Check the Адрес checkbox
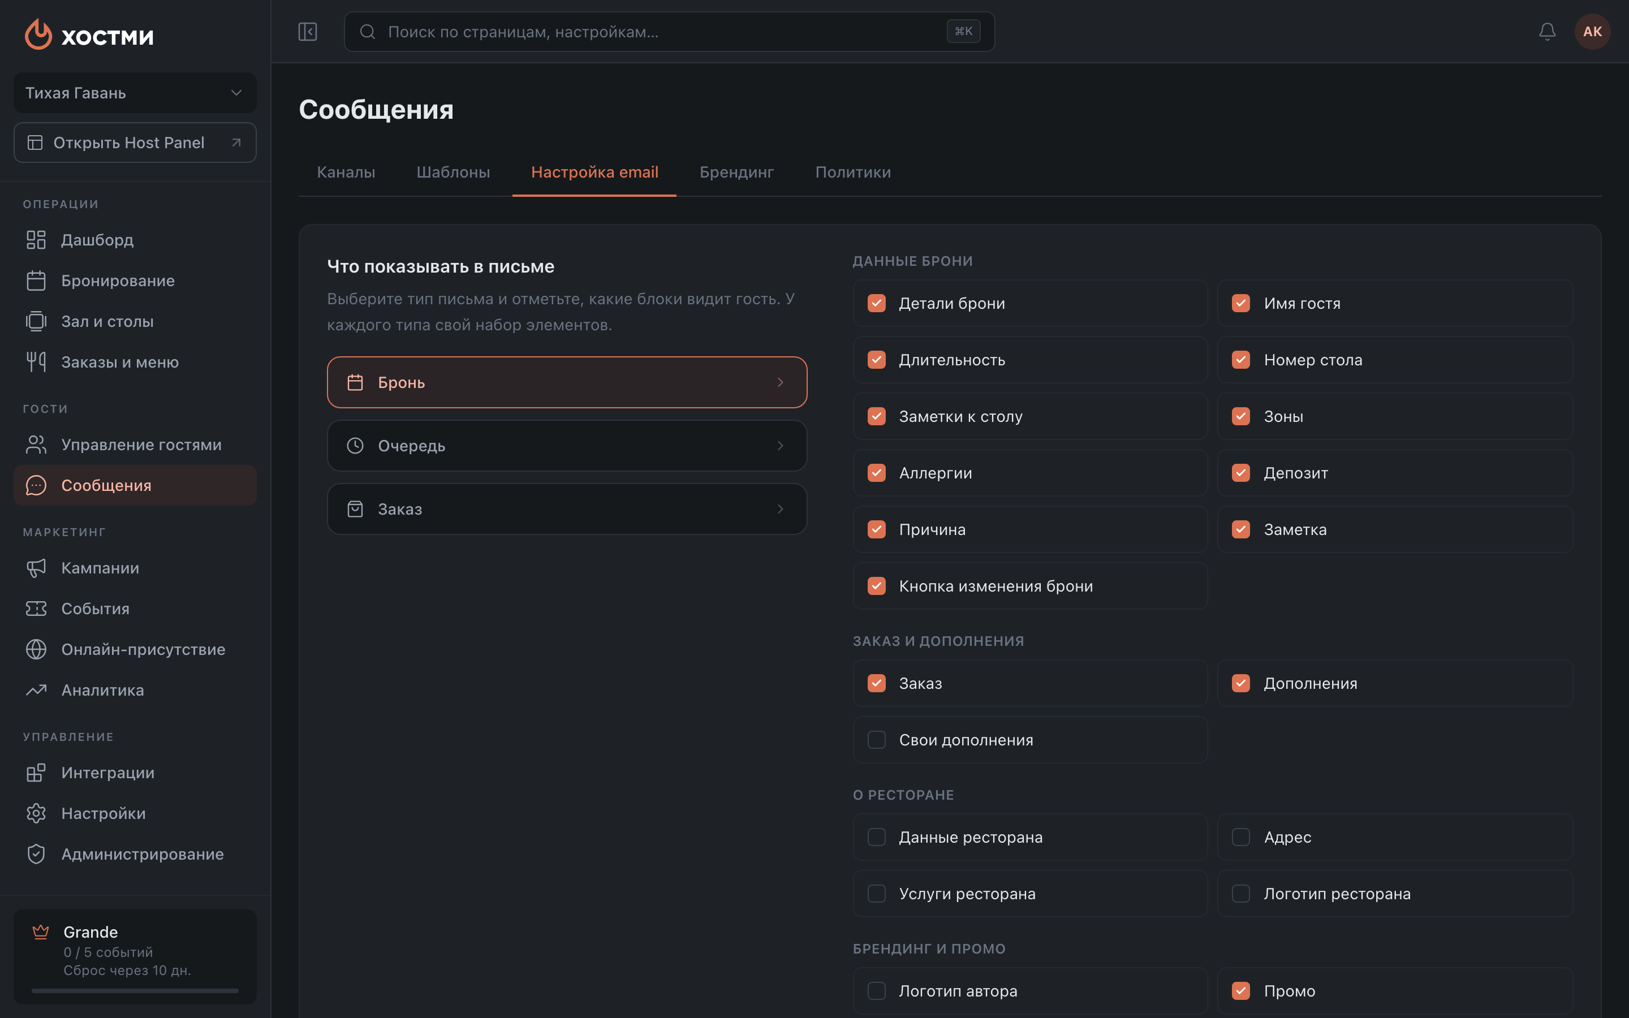This screenshot has width=1629, height=1018. point(1242,837)
